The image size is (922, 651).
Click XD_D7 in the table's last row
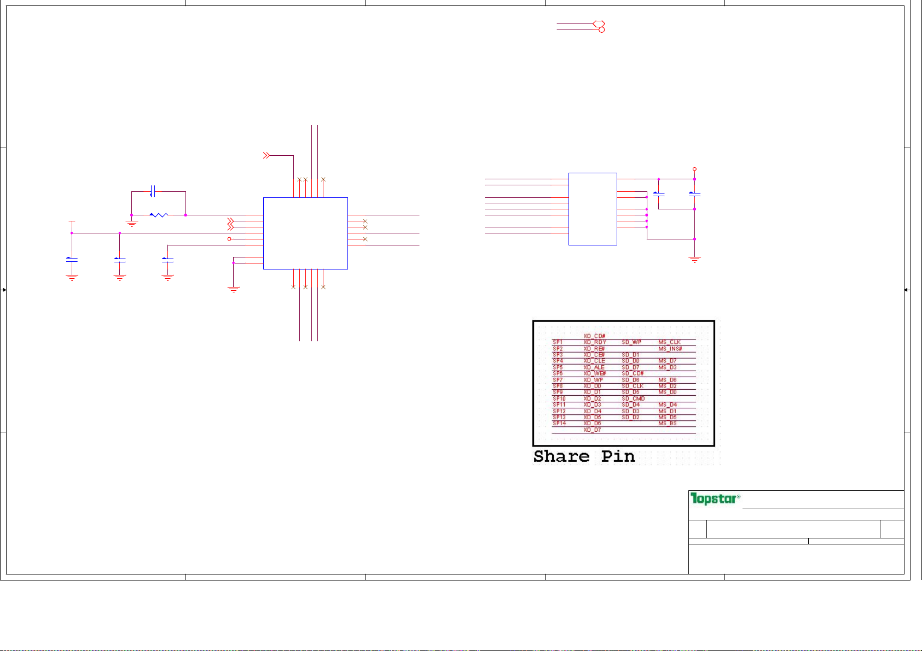click(x=592, y=430)
